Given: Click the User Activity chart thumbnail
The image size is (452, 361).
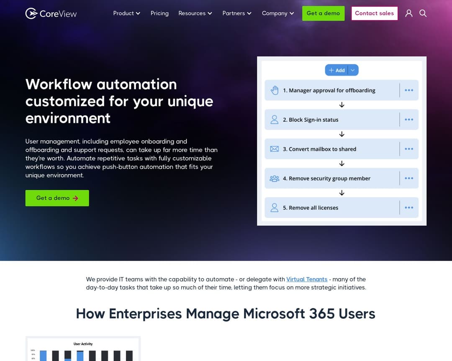Looking at the screenshot, I should click(83, 349).
